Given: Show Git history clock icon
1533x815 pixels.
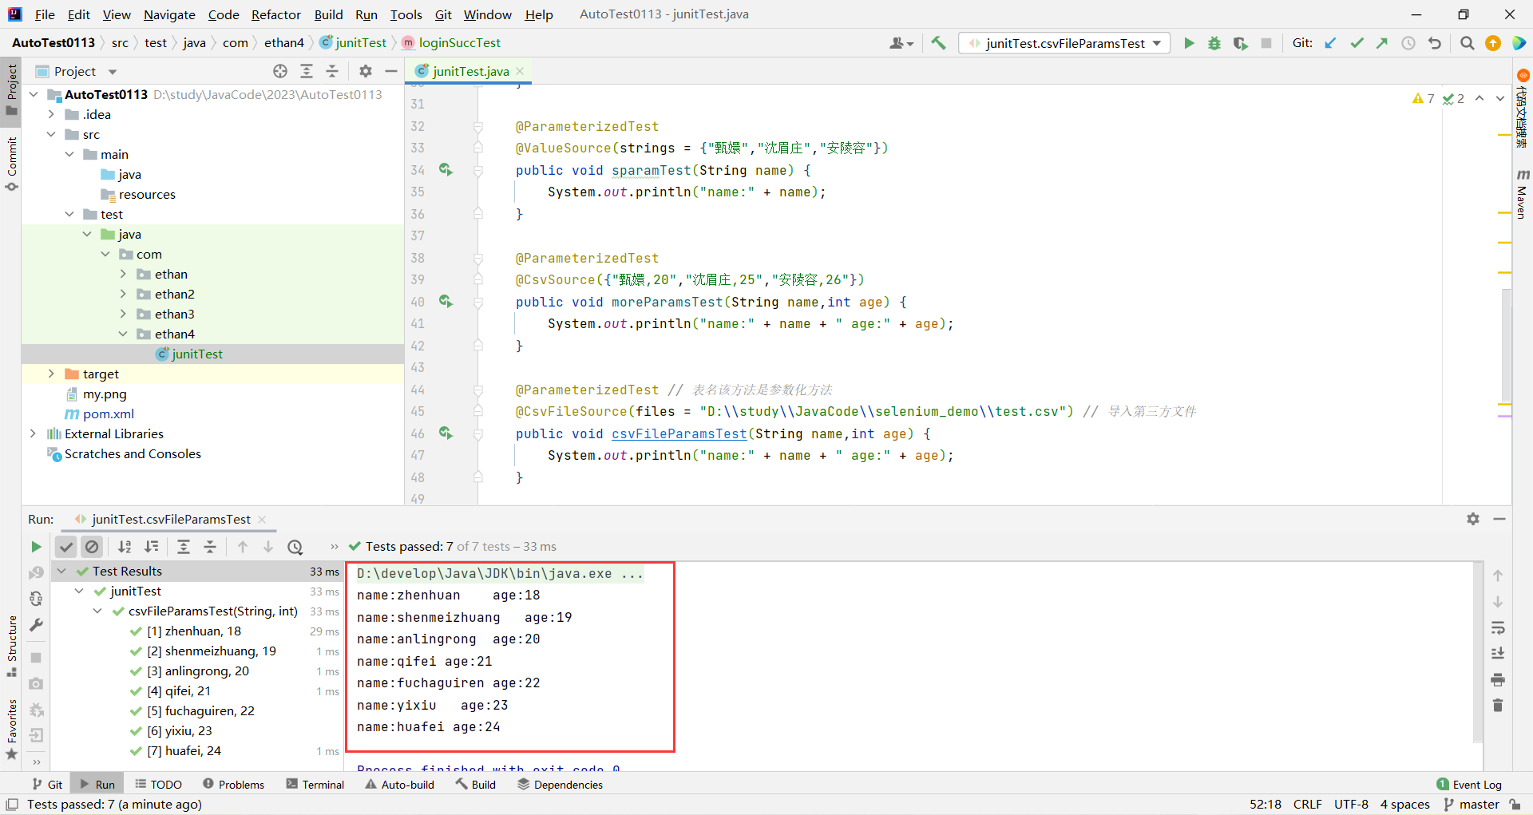Looking at the screenshot, I should point(1408,43).
